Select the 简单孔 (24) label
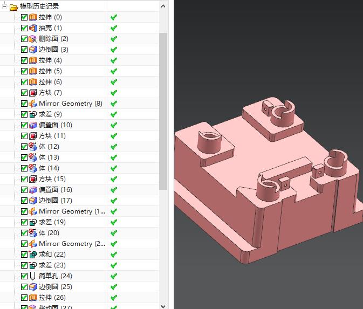363x309 pixels. coord(56,276)
